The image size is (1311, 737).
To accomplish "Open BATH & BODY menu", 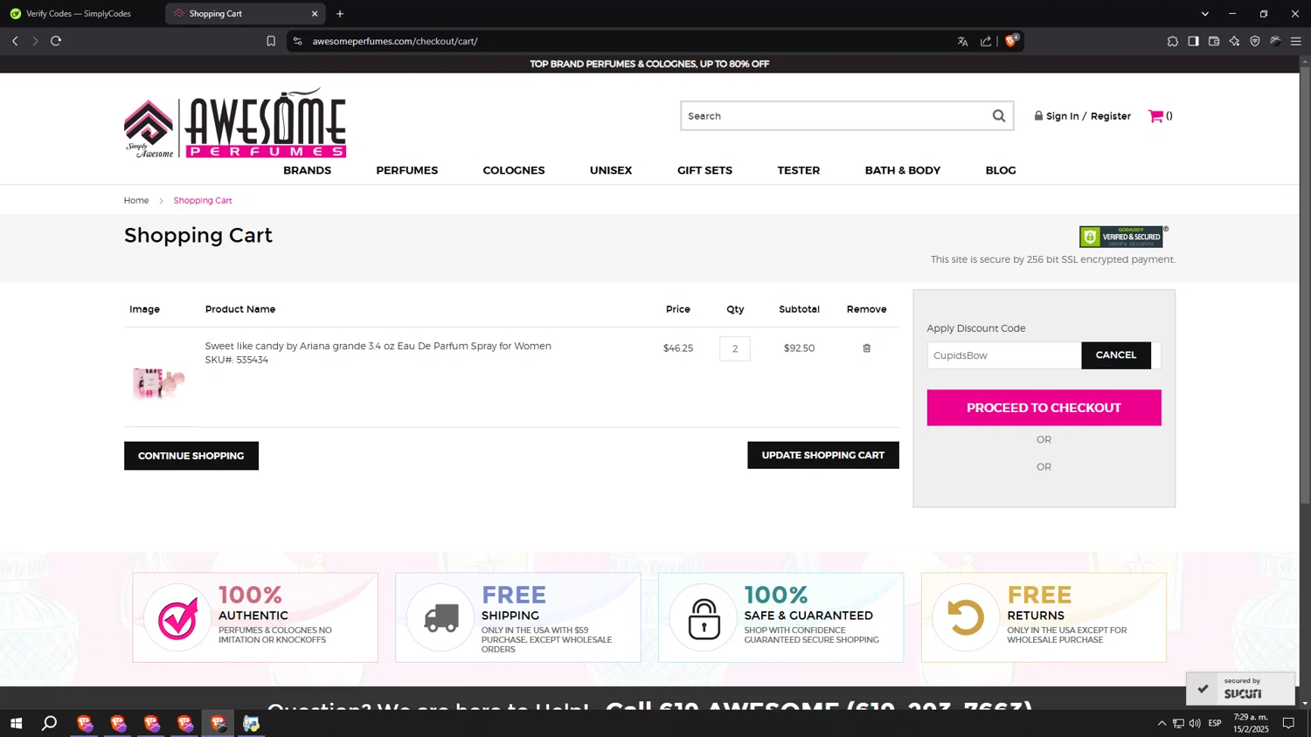I will click(903, 170).
